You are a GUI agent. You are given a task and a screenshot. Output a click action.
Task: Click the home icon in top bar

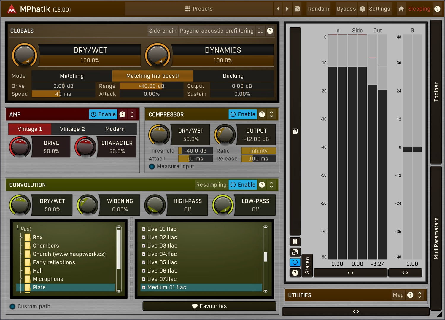pos(401,9)
